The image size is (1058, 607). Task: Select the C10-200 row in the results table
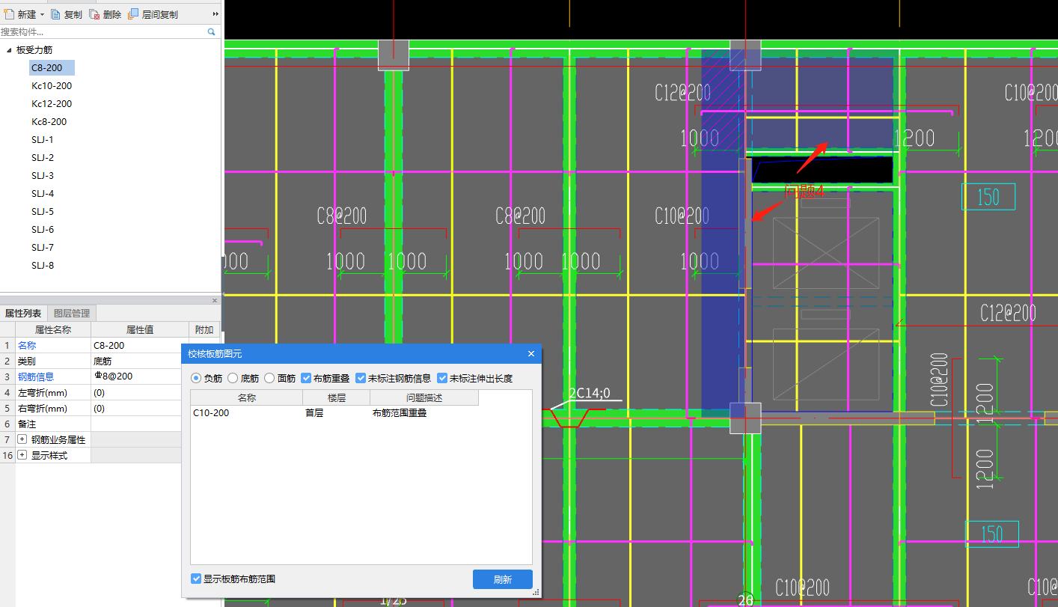pyautogui.click(x=334, y=413)
